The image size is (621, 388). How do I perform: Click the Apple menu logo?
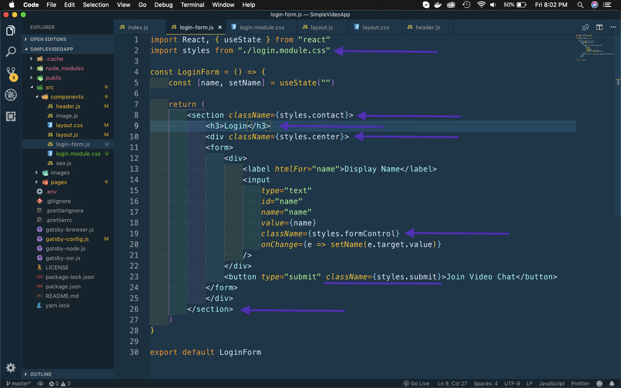(x=12, y=5)
